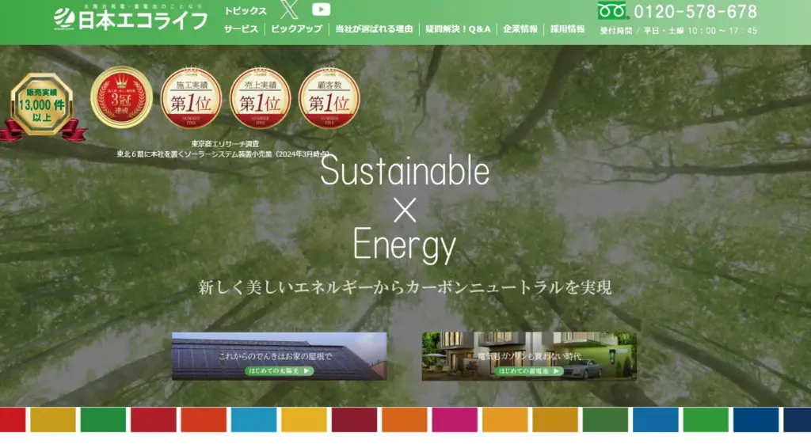Open the サービス menu item

pos(241,29)
